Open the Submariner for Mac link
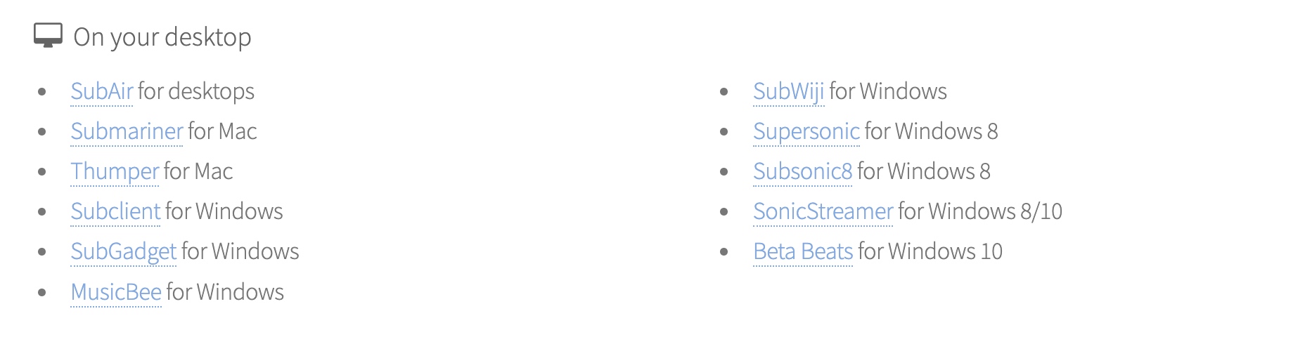The height and width of the screenshot is (337, 1305). pos(127,131)
